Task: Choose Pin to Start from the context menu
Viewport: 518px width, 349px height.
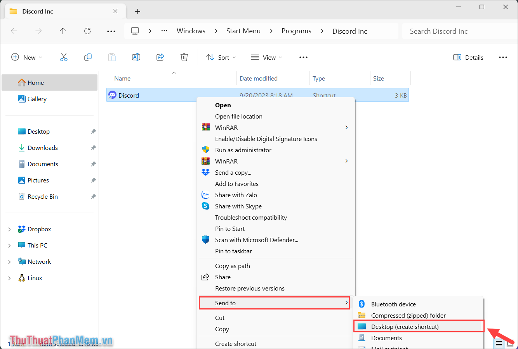Action: [230, 229]
